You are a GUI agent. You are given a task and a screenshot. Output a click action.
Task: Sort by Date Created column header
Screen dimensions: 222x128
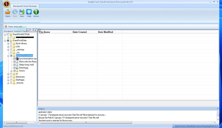[x=84, y=32]
